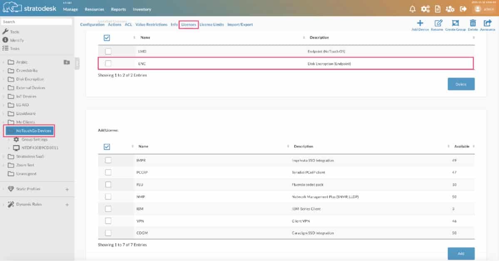Image resolution: width=499 pixels, height=261 pixels.
Task: Open the Inventory menu
Action: [x=142, y=10]
